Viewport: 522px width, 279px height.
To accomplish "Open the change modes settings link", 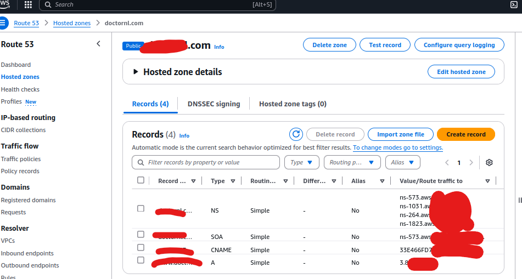I will (x=397, y=147).
